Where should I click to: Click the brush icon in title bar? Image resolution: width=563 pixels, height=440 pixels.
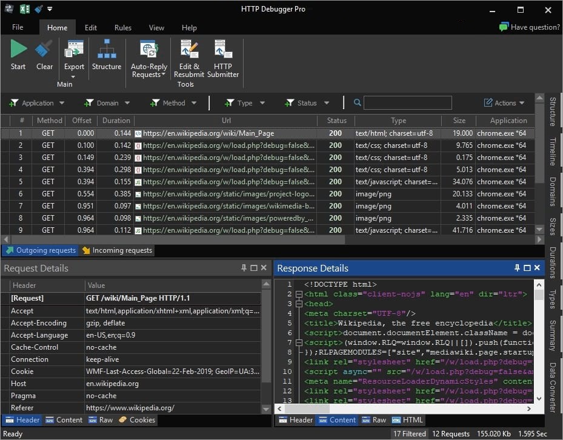[39, 9]
